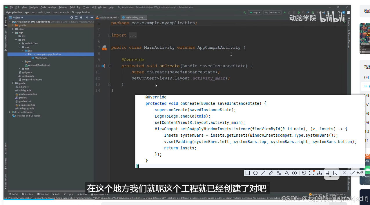Image resolution: width=370 pixels, height=205 pixels.
Task: Expand the res folder in the project tree
Action: coord(22,61)
